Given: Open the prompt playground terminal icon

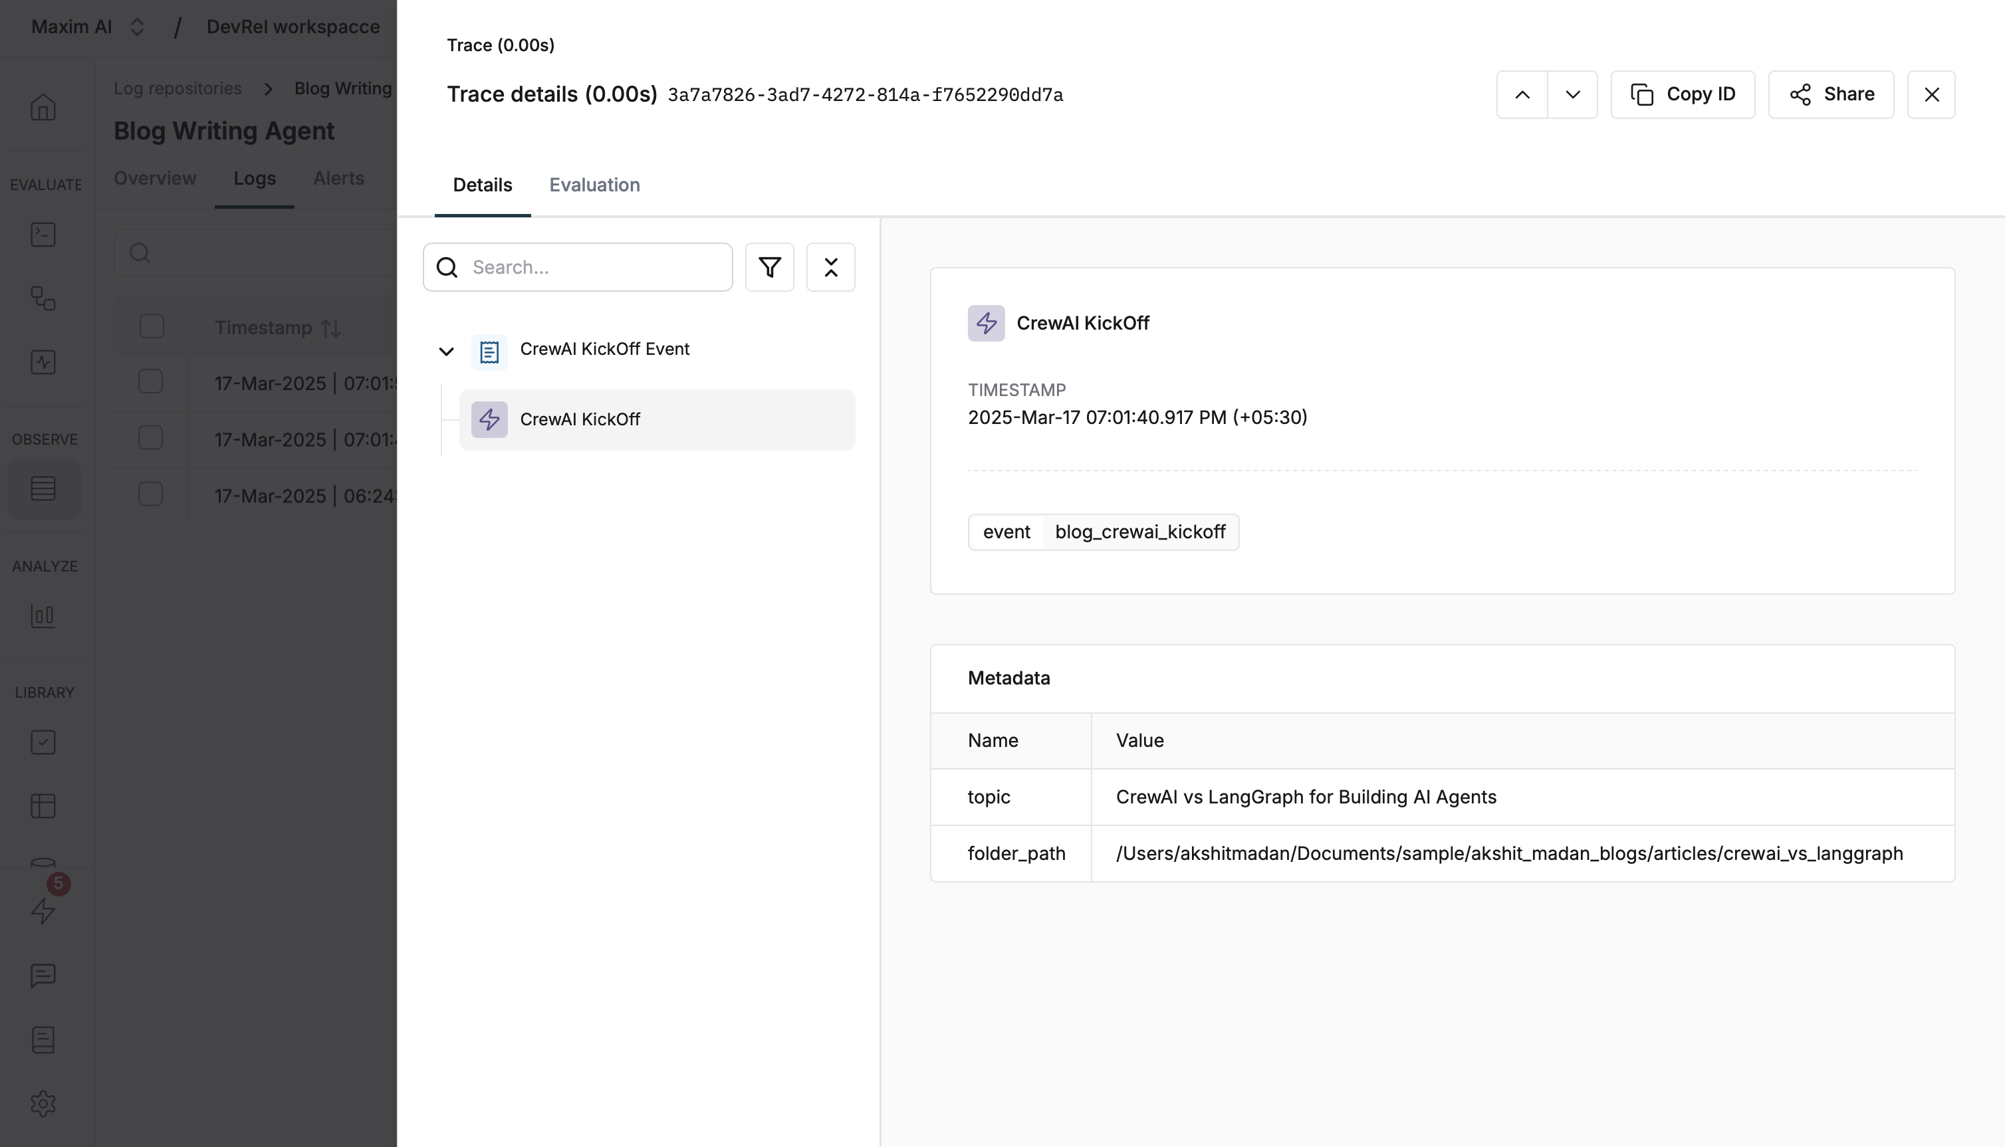Looking at the screenshot, I should point(43,234).
